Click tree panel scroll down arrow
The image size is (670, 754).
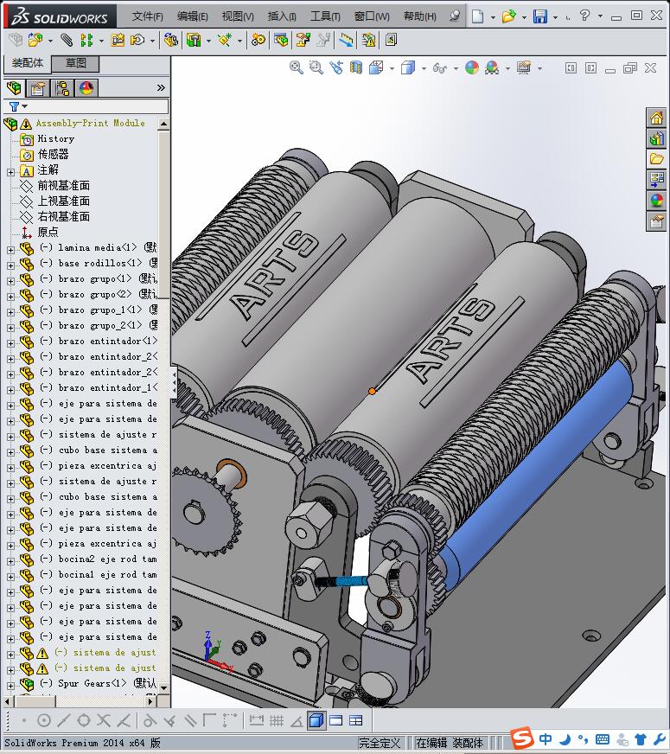pyautogui.click(x=163, y=688)
